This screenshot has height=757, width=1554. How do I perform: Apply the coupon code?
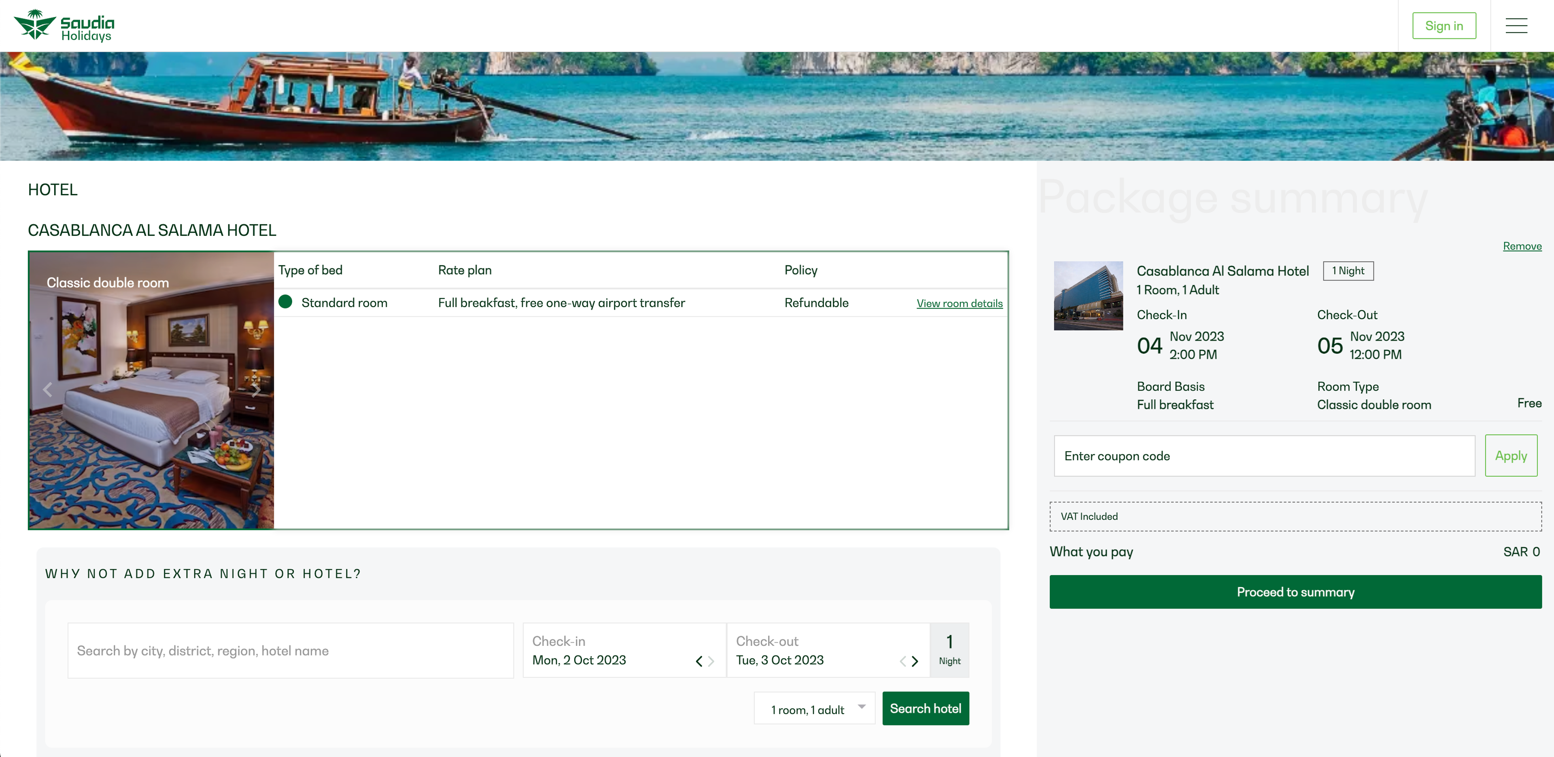(1510, 456)
